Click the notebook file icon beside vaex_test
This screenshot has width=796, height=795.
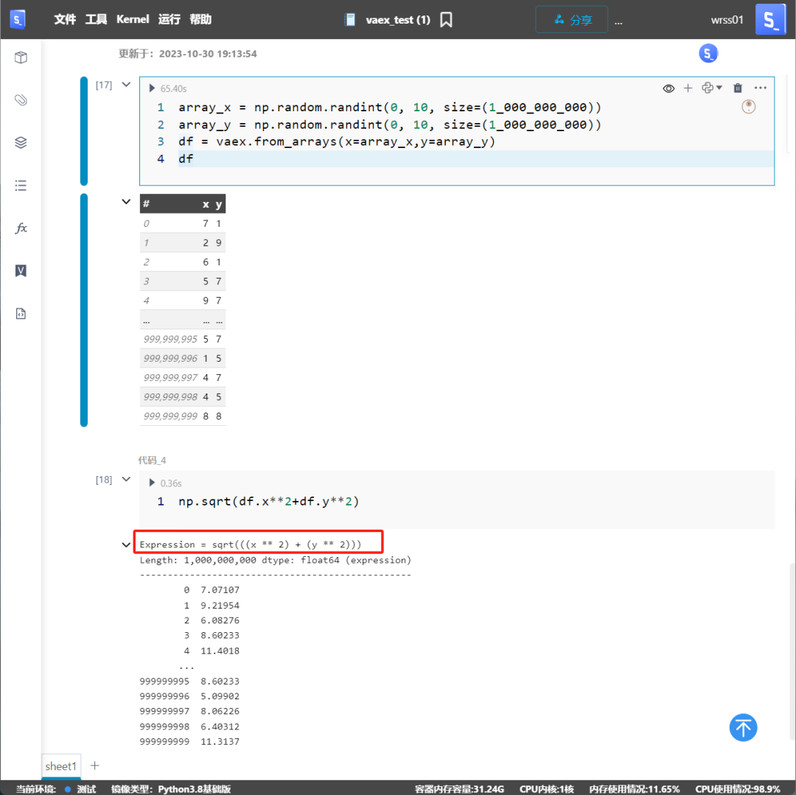tap(350, 20)
